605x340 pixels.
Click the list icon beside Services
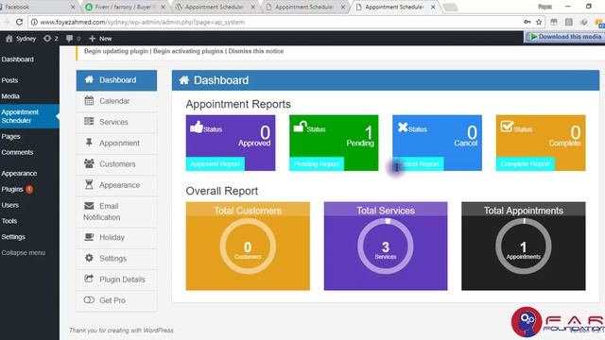tap(89, 122)
